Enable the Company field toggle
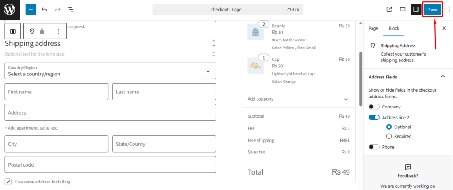The width and height of the screenshot is (453, 190). (374, 107)
